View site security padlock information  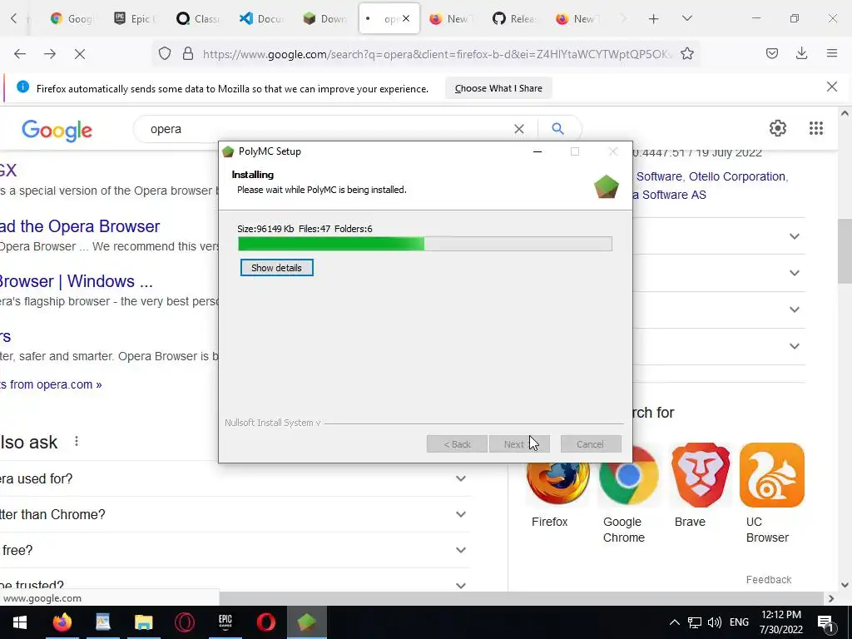[x=188, y=53]
